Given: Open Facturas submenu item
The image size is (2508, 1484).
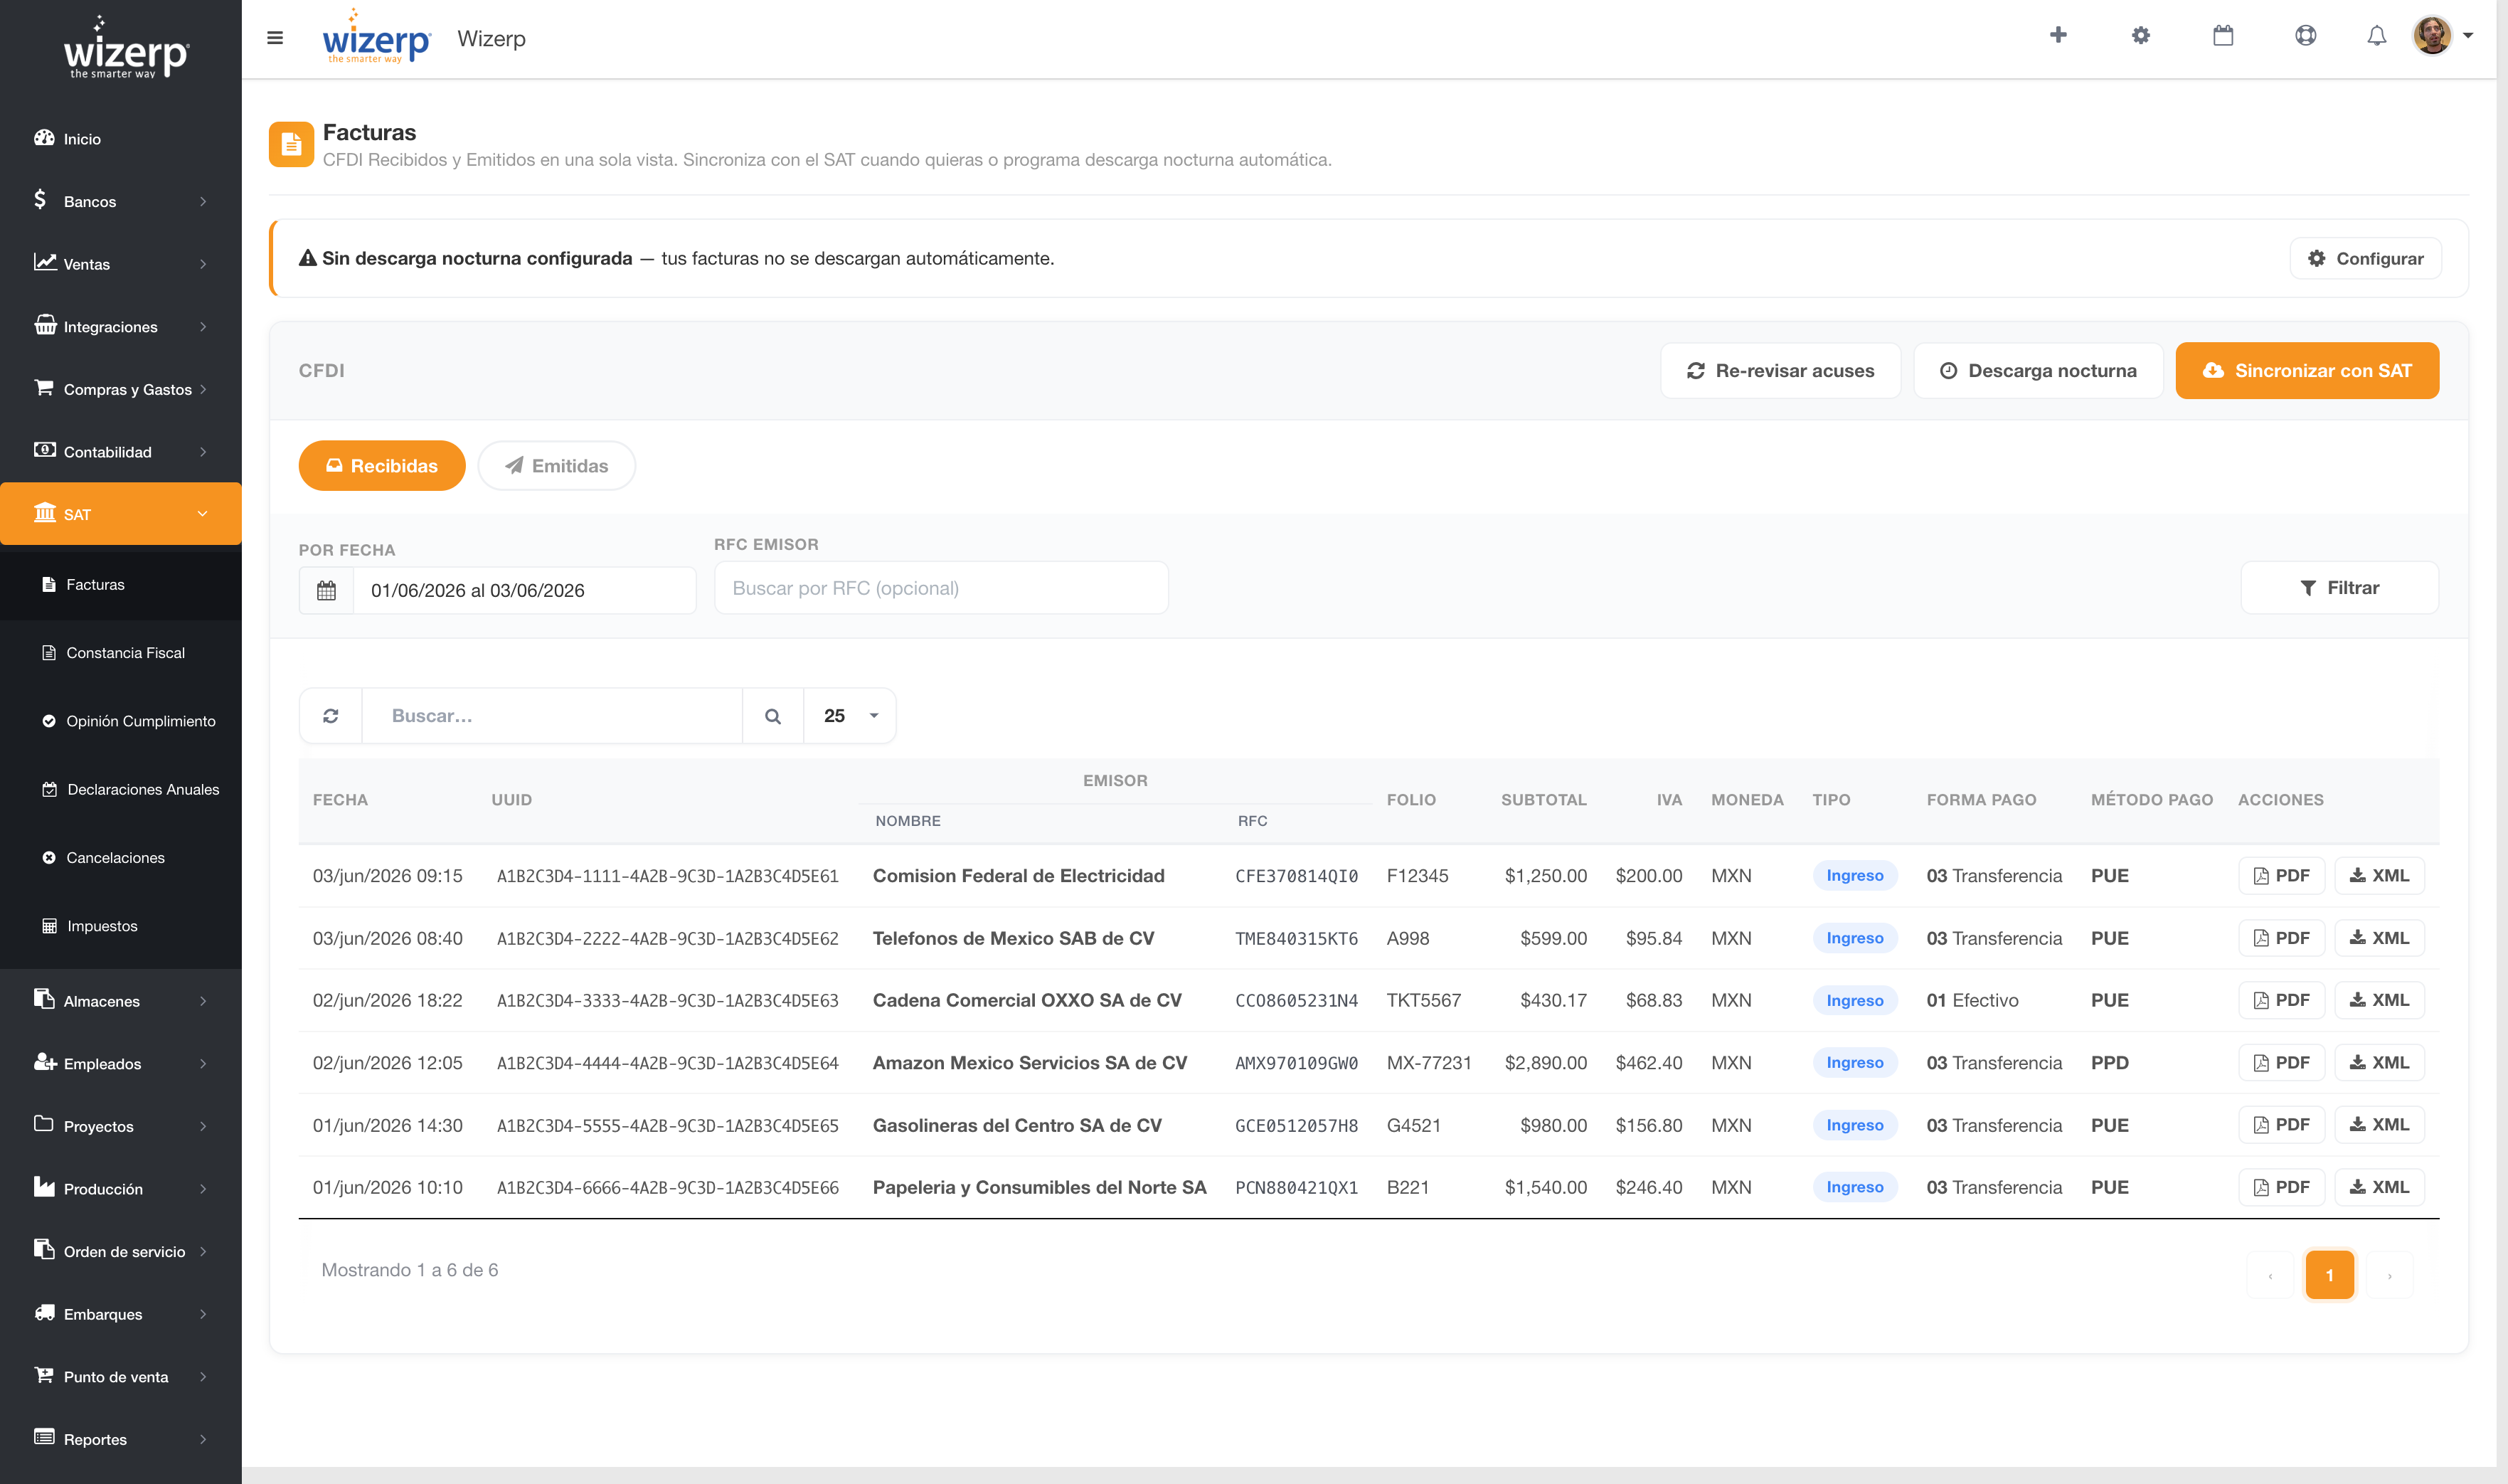Looking at the screenshot, I should tap(121, 584).
